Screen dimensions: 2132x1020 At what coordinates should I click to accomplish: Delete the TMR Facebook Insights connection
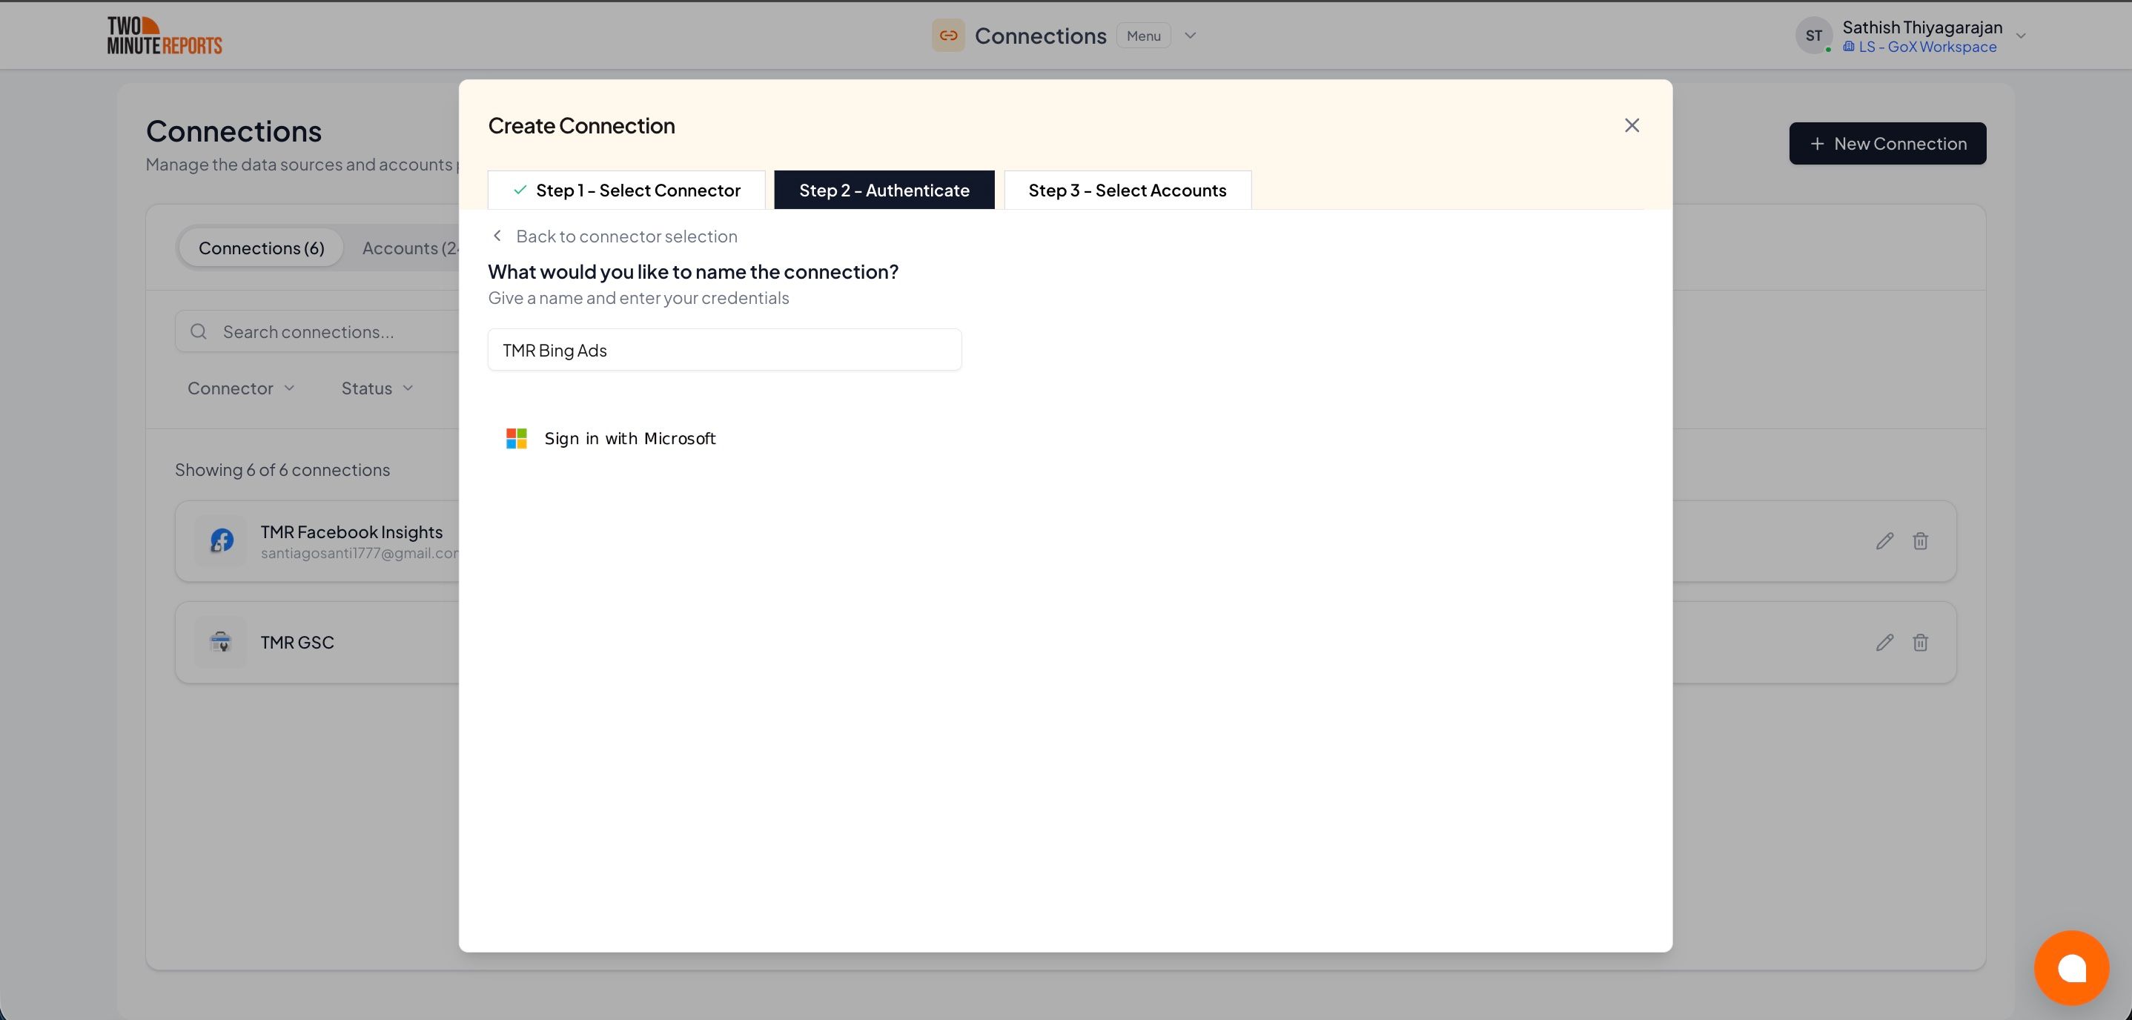(x=1920, y=541)
